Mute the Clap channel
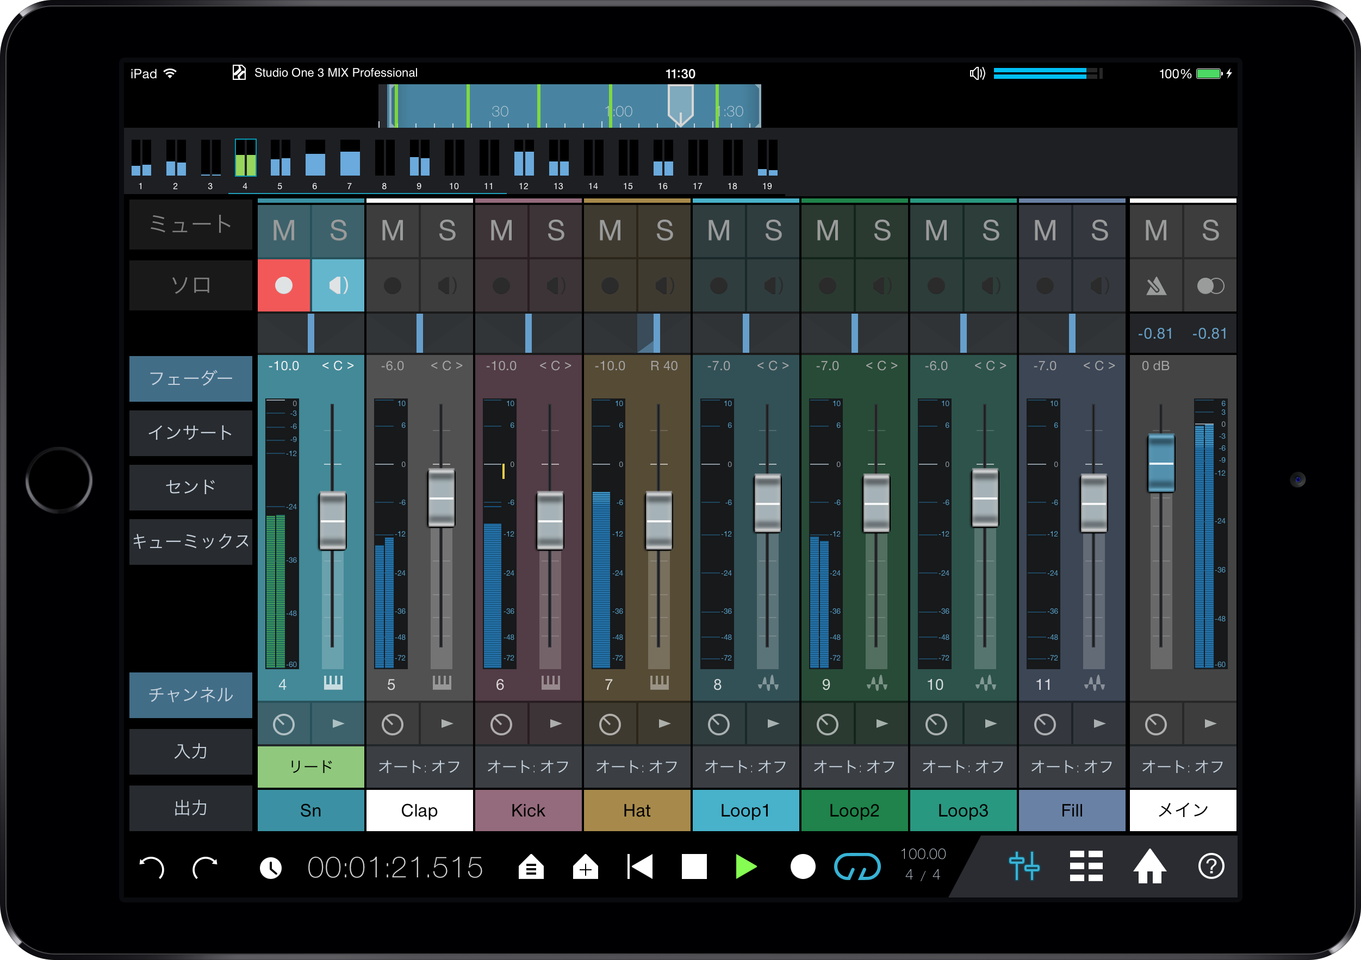Viewport: 1361px width, 960px height. [x=393, y=230]
